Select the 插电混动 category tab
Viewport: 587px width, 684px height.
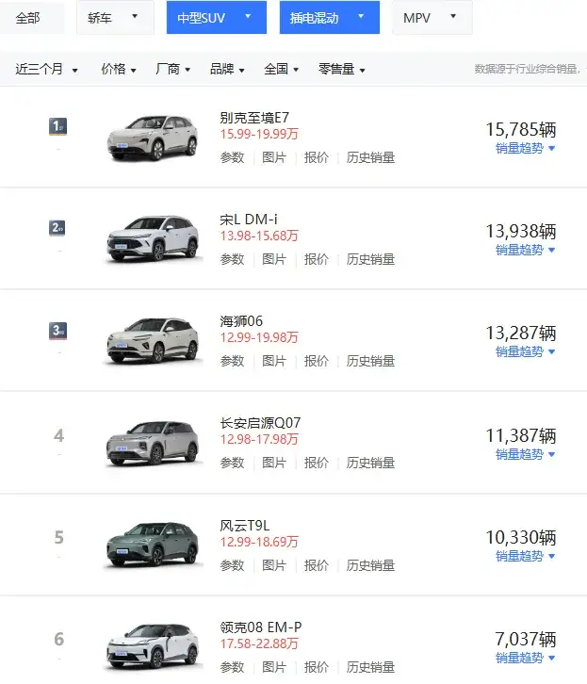click(329, 18)
